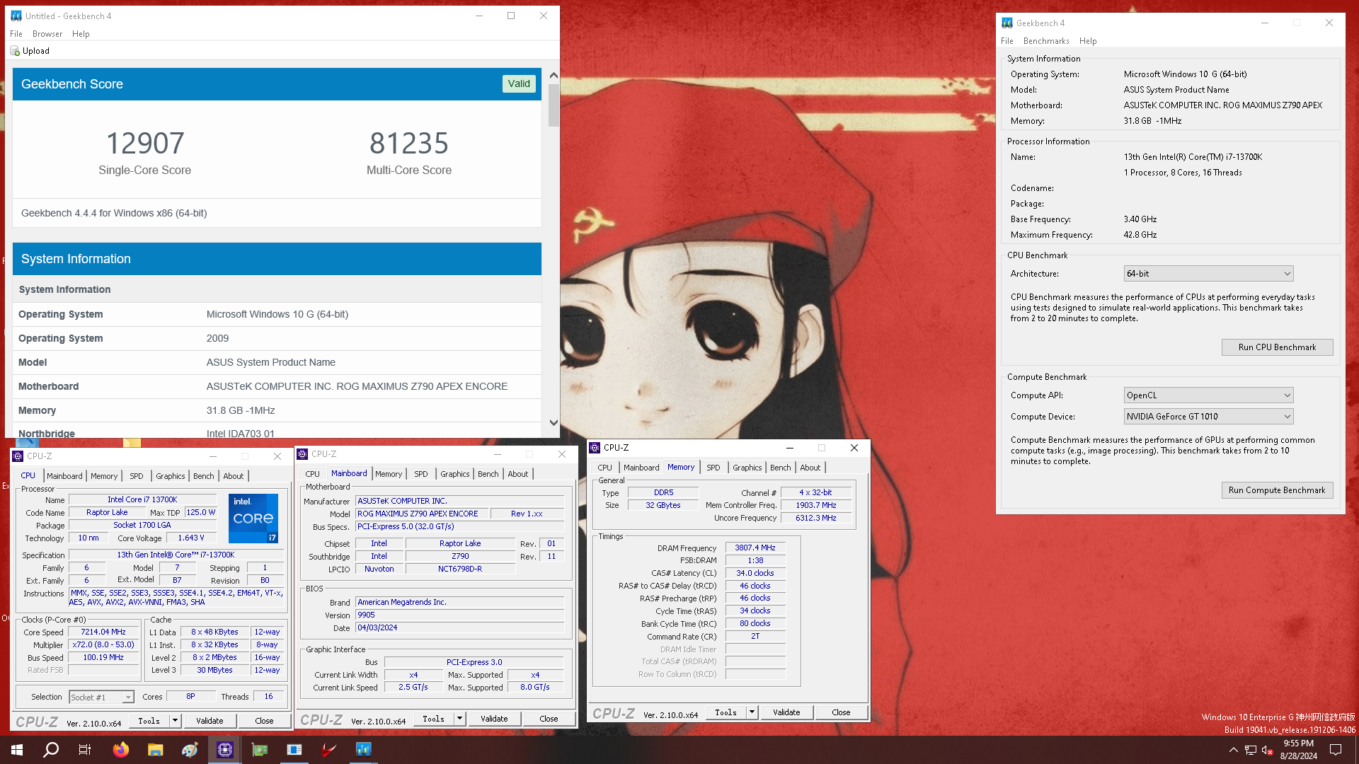Viewport: 1359px width, 764px height.
Task: Open Help menu in Untitled Geekbench window
Action: point(81,34)
